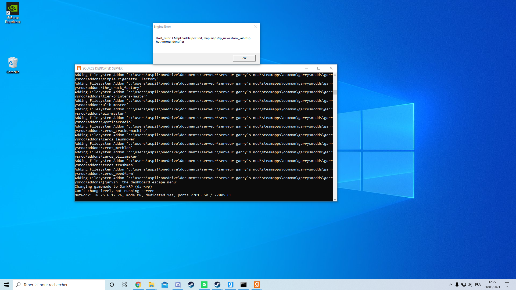Minimize the Source Dedicated Server window

pos(307,68)
